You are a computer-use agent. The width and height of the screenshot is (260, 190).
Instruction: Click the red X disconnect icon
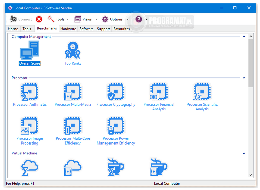(39, 19)
